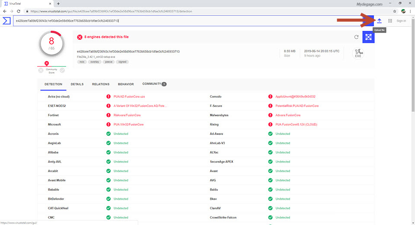The image size is (415, 225).
Task: Open the DETAILS tab
Action: click(77, 84)
